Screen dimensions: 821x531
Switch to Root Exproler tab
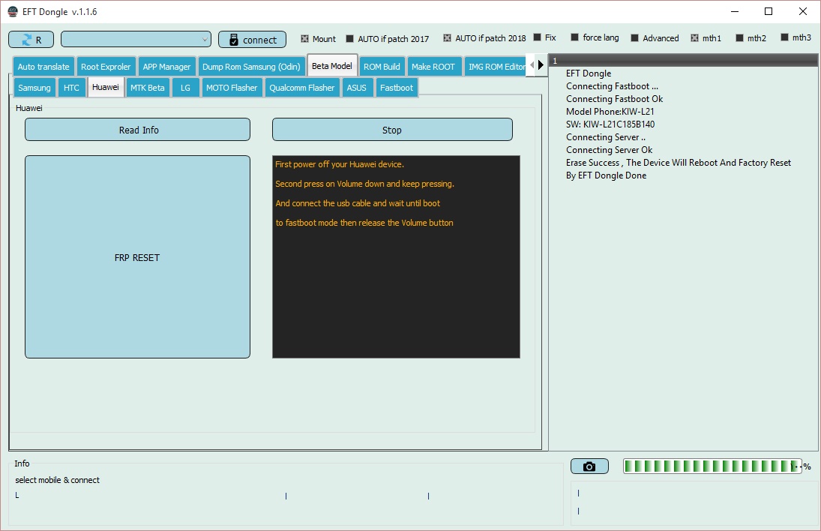coord(106,67)
